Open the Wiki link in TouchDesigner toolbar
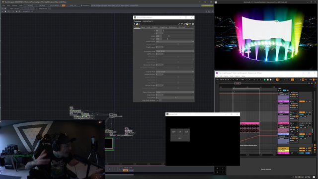This screenshot has height=179, width=318. (30, 5)
